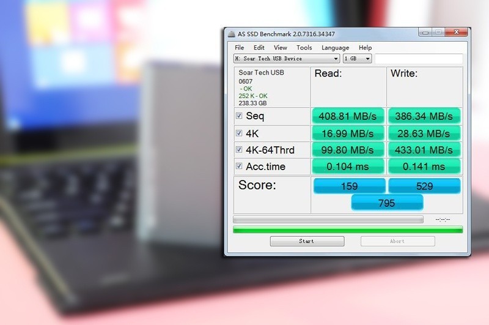
Task: Click the elapsed time indicator --:--:--
Action: coord(443,220)
